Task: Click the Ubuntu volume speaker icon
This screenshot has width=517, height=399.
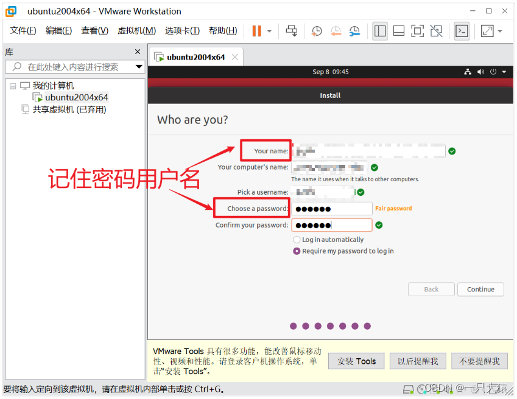Action: tap(480, 72)
